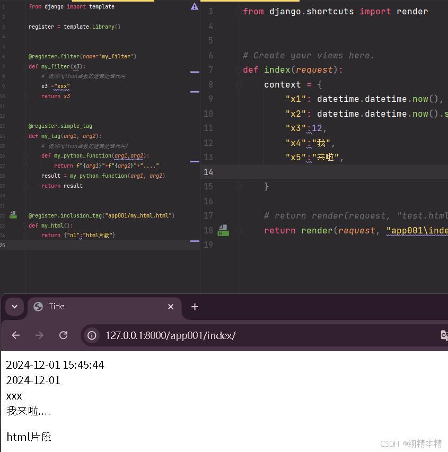Viewport: 448px width, 452px height.
Task: Collapse the index function fold marker on line 7
Action: [x=239, y=69]
